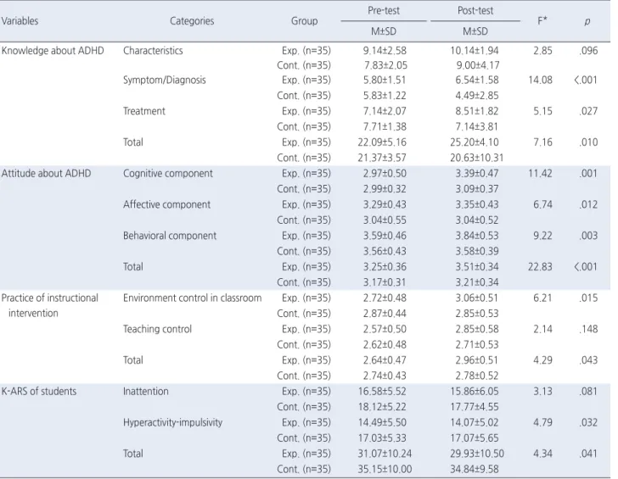Select pre-test value 3.17±0.31
This screenshot has width=618, height=479.
click(x=385, y=282)
